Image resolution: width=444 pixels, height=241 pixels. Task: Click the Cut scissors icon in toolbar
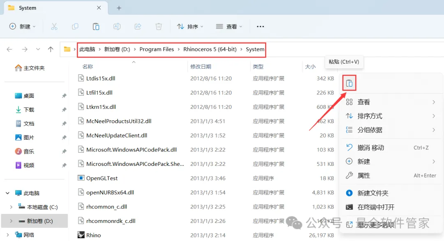[54, 27]
